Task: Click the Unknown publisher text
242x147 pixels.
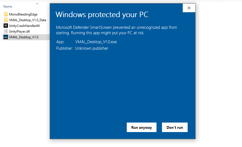Action: [92, 48]
